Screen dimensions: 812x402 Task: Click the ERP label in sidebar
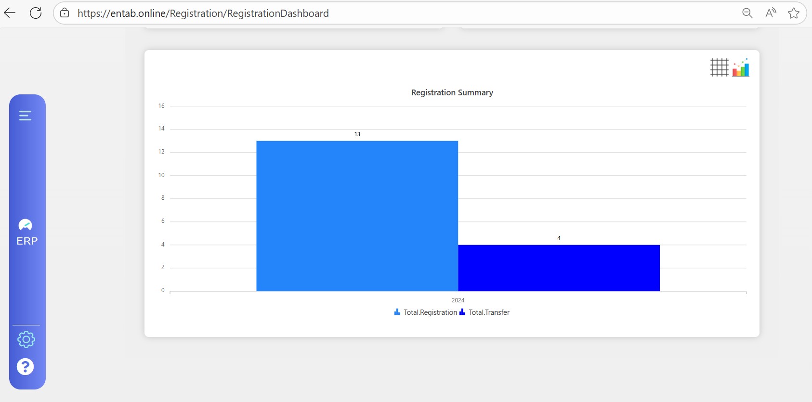click(27, 241)
